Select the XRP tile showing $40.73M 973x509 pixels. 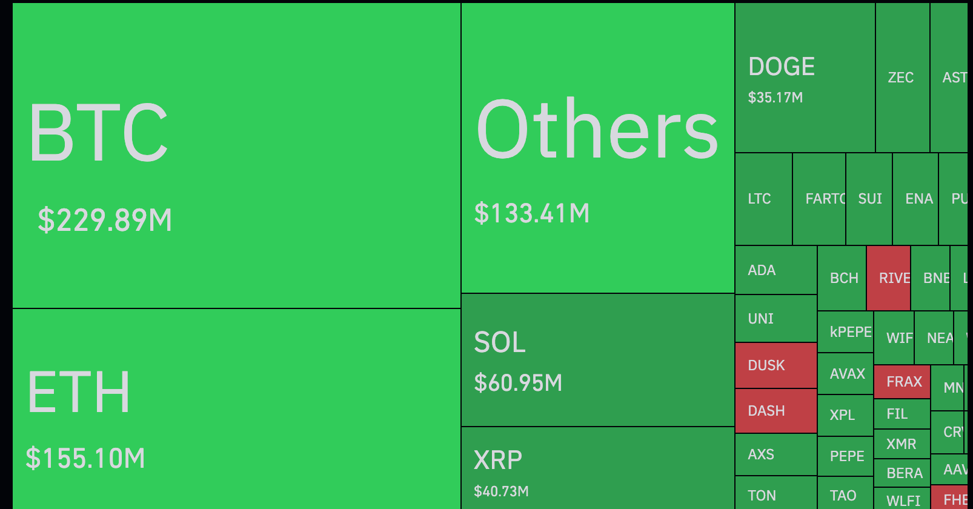[597, 468]
